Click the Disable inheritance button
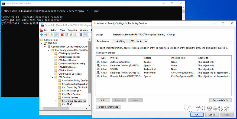This screenshot has height=119, width=237. [109, 107]
